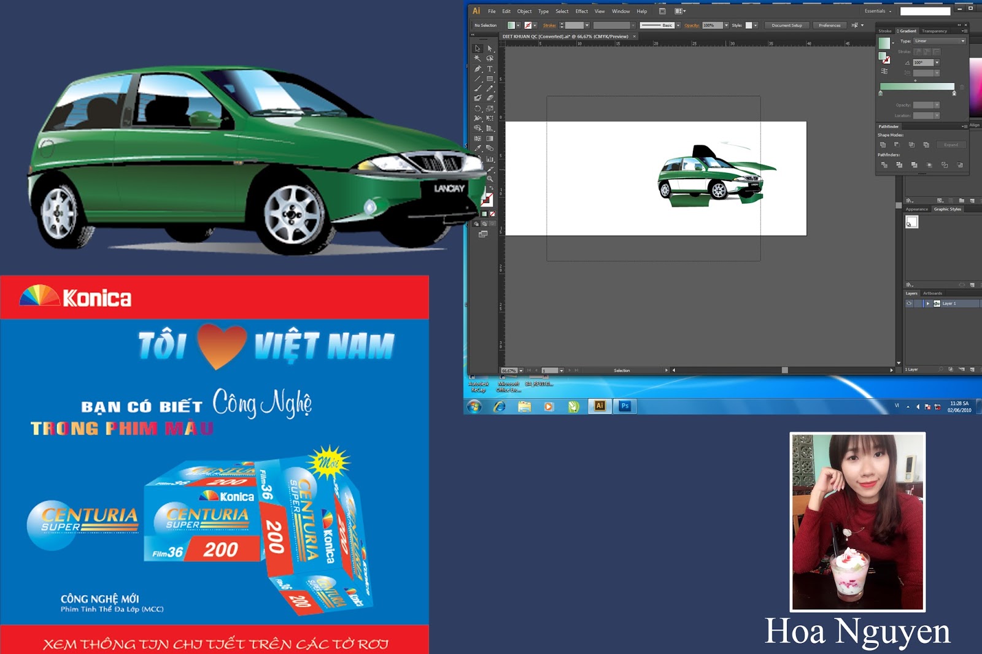Expand Layer 1 disclosure triangle
Screen dimensions: 982x654
coord(927,303)
